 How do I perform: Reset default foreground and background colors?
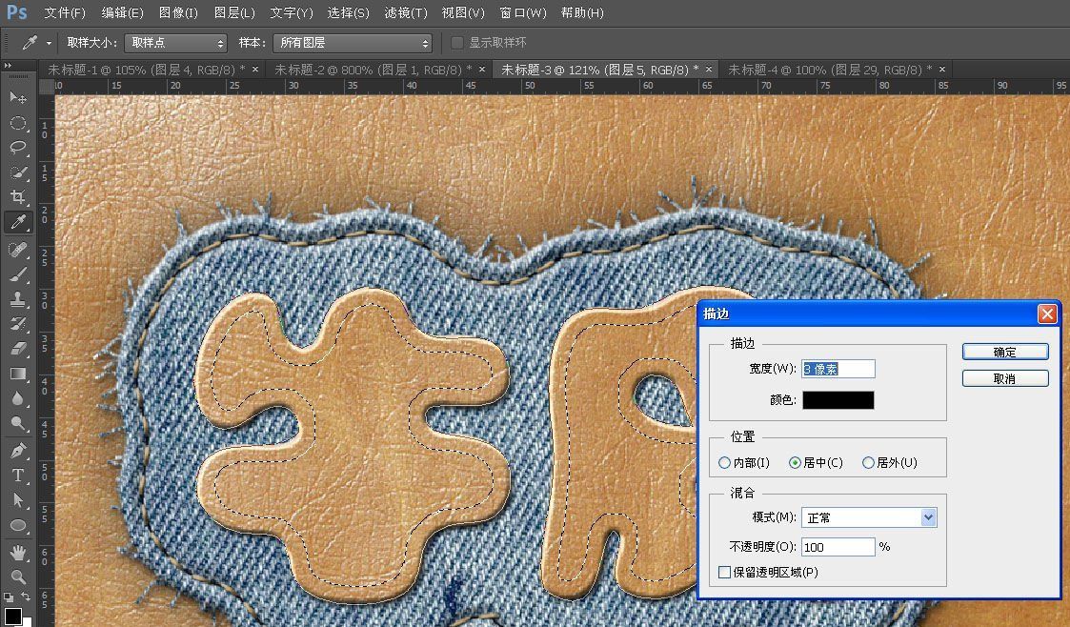[9, 597]
